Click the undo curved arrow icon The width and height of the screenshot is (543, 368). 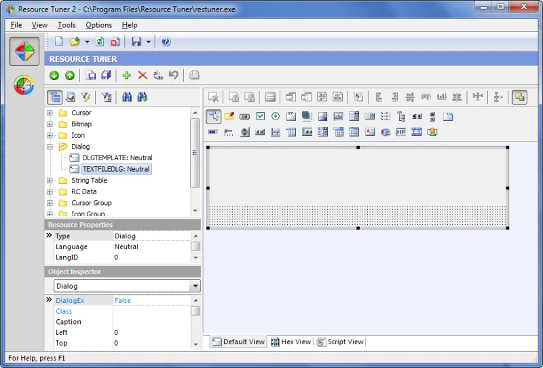pos(174,75)
